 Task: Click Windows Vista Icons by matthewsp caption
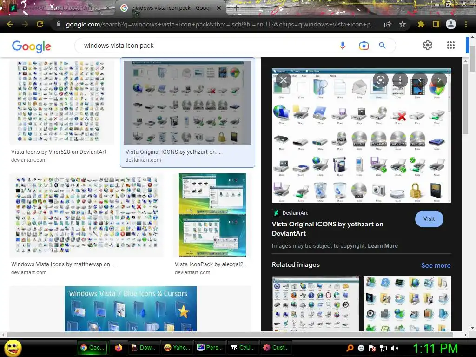[x=63, y=264]
